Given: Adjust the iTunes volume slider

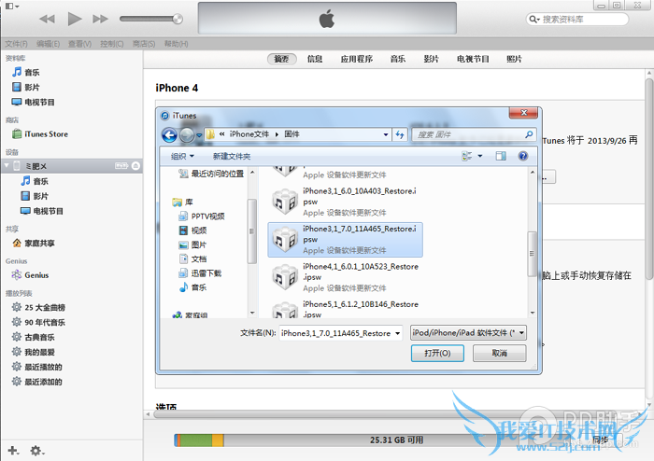Looking at the screenshot, I should pyautogui.click(x=151, y=19).
